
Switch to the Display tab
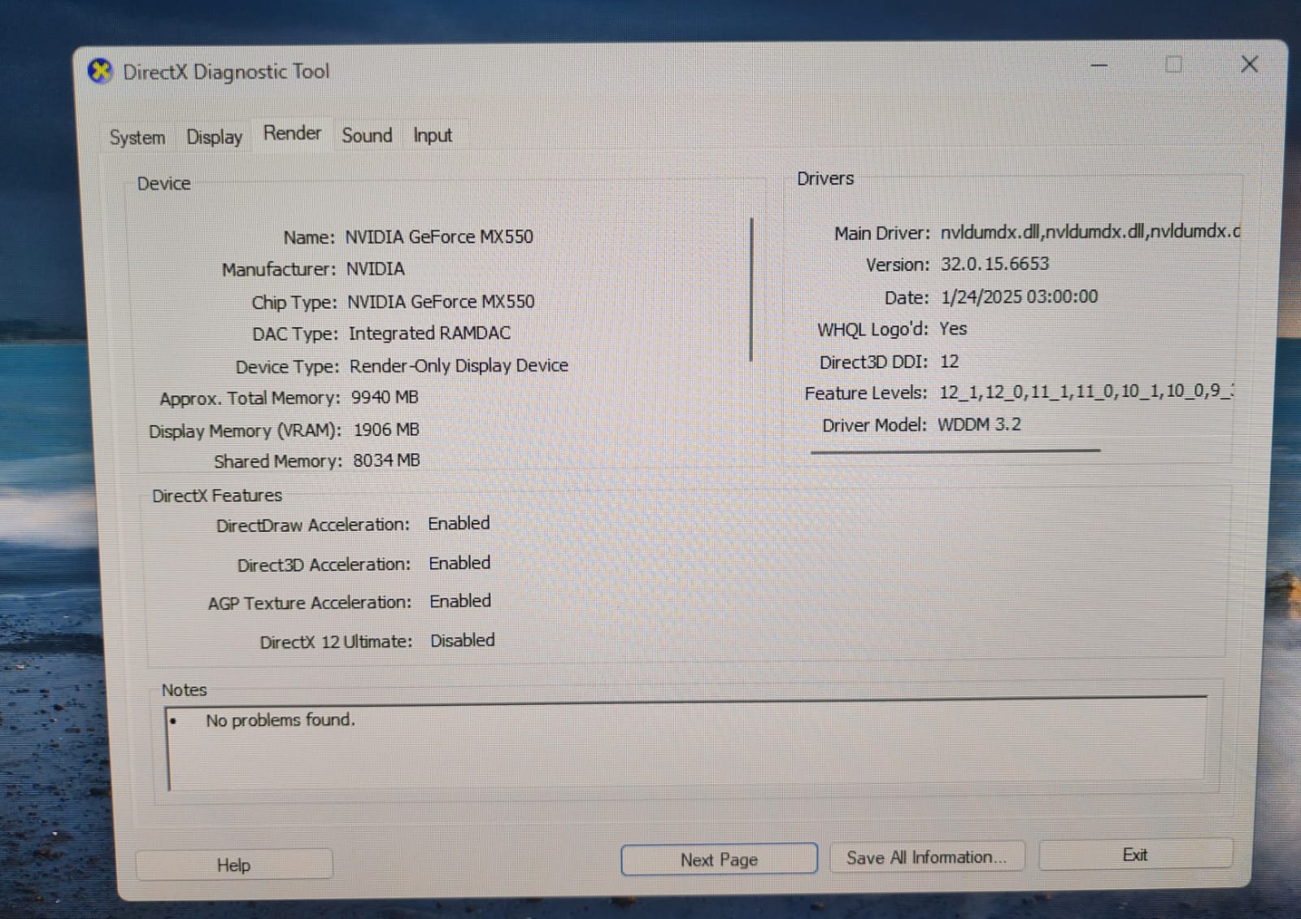(215, 137)
